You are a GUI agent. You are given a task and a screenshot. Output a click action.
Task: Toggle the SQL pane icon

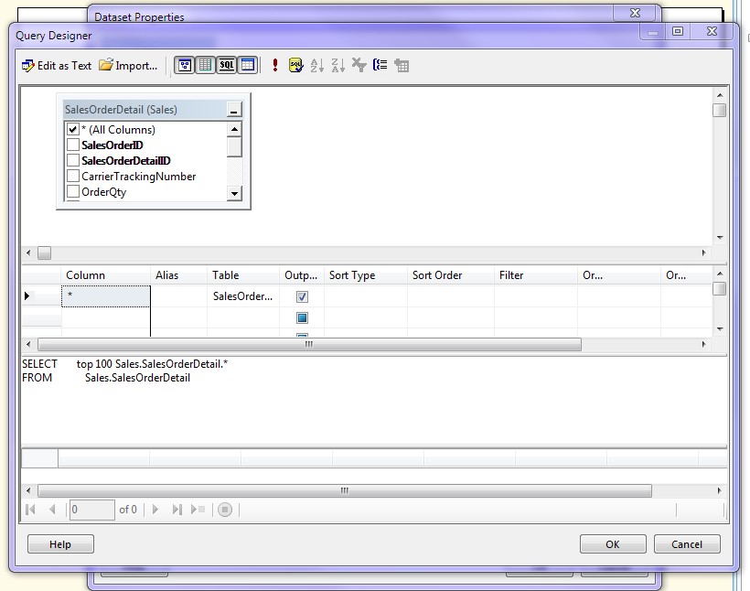pos(226,65)
